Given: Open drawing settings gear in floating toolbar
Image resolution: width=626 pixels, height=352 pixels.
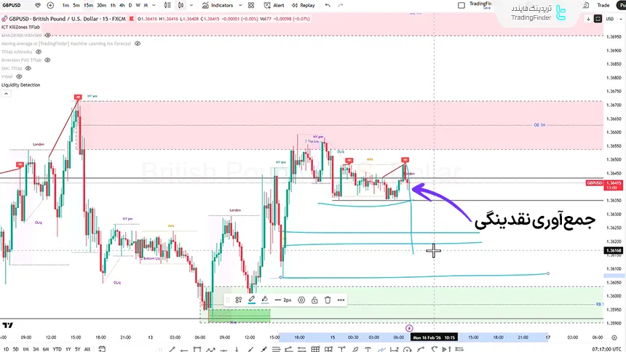Looking at the screenshot, I should coord(301,300).
